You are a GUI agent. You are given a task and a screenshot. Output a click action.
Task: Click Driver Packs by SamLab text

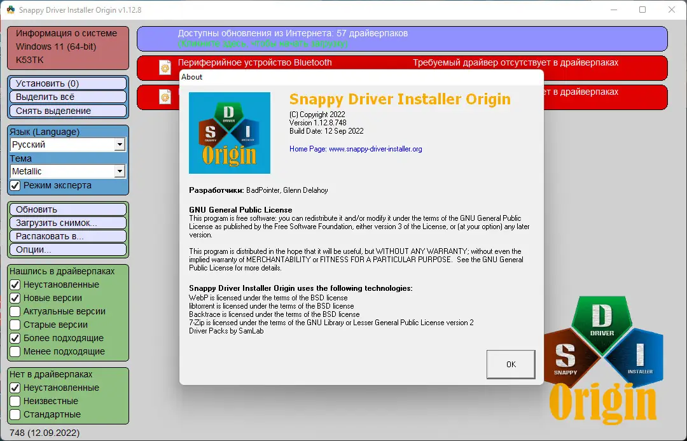tap(226, 331)
